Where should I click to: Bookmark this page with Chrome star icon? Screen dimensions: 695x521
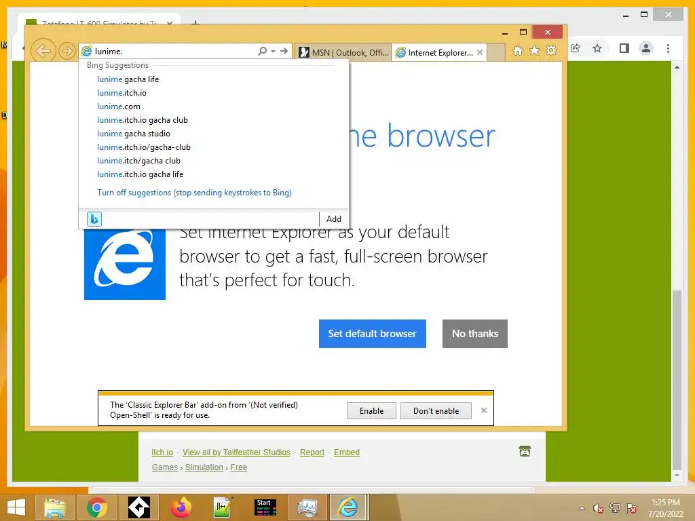597,48
